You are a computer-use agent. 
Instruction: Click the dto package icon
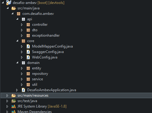(28, 30)
